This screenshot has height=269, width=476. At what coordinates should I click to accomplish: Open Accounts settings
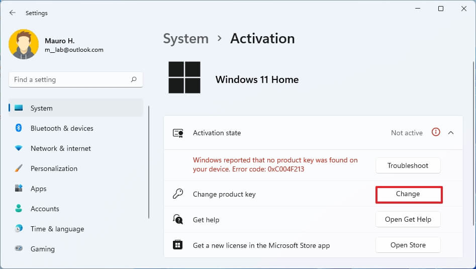[x=76, y=209]
